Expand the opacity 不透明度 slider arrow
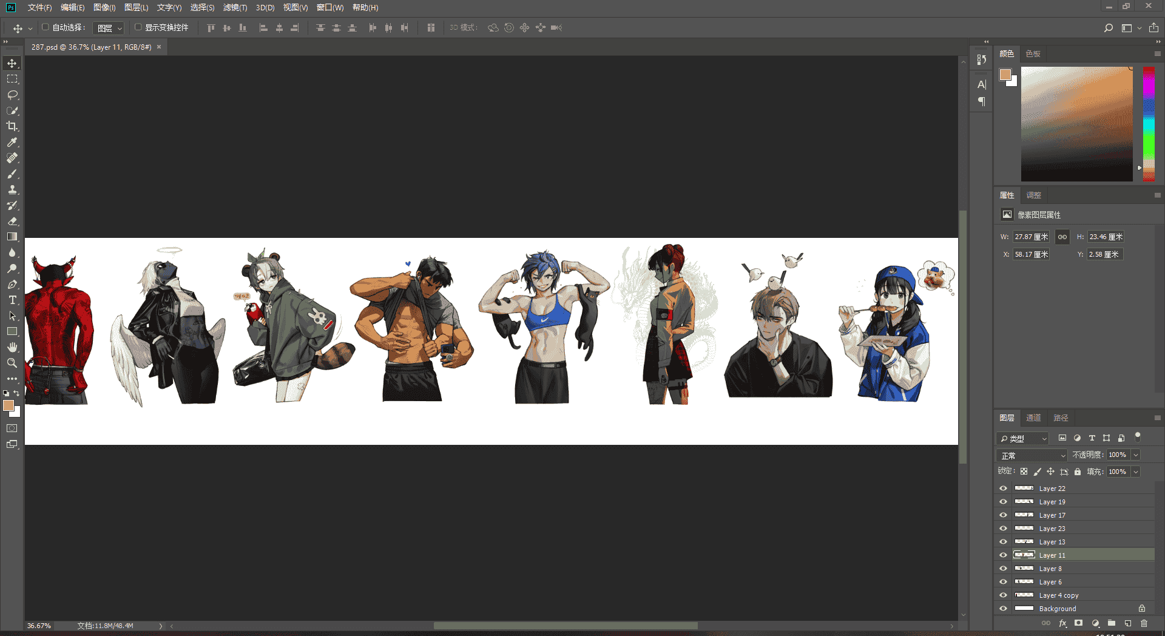 click(x=1136, y=455)
